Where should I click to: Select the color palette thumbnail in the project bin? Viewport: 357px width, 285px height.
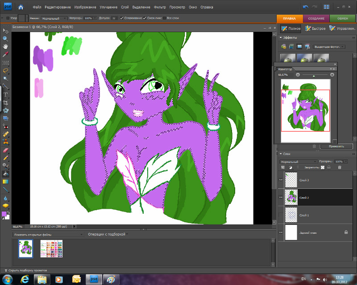(50, 248)
